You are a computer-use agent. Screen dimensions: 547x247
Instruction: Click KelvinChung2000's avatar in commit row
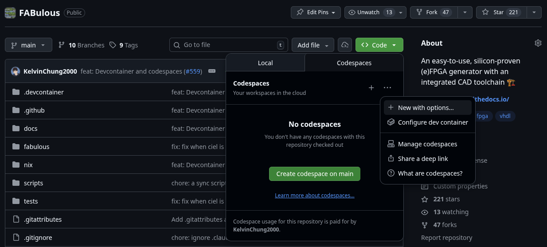pos(16,71)
